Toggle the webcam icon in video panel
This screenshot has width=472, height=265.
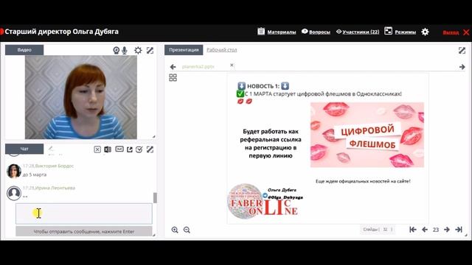pos(117,51)
